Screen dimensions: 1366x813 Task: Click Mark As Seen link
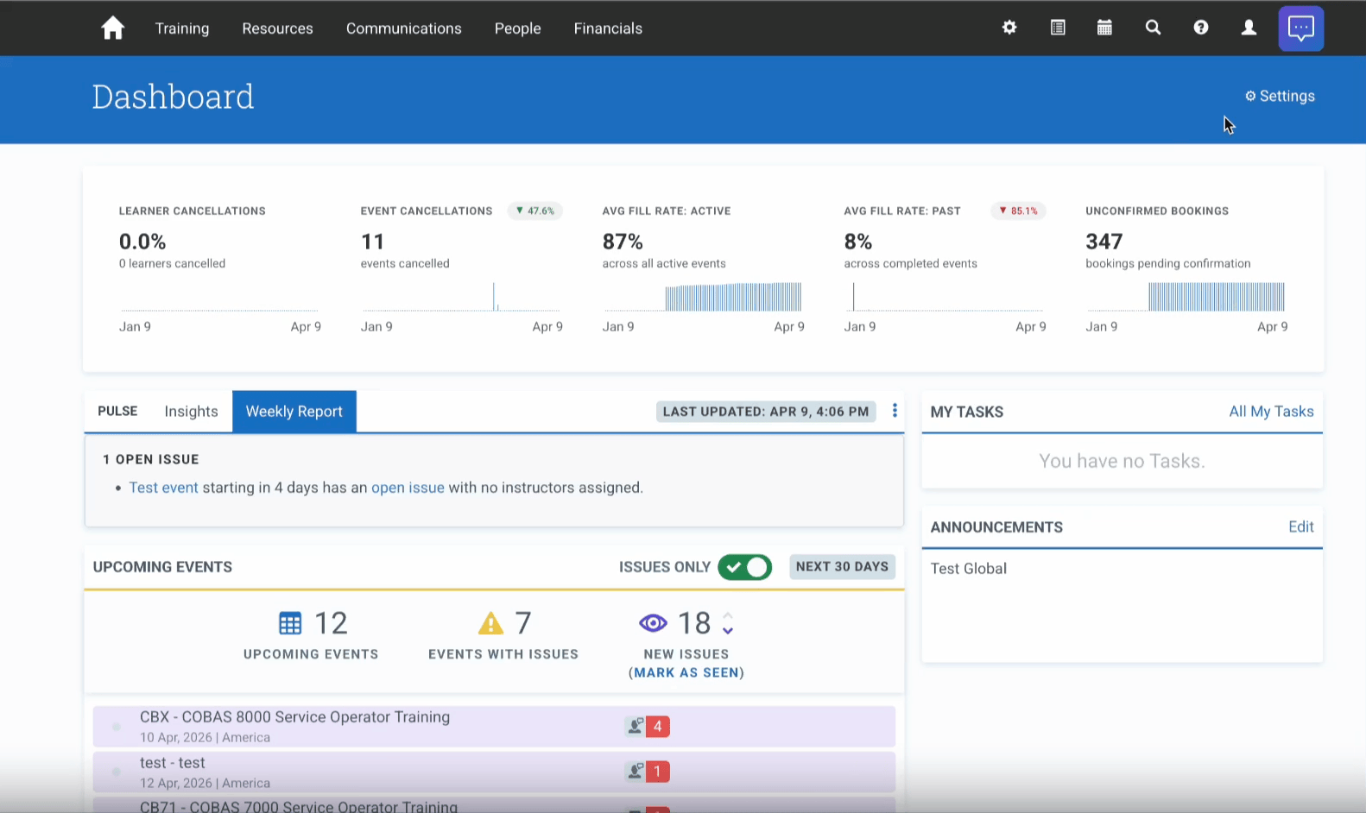[686, 672]
